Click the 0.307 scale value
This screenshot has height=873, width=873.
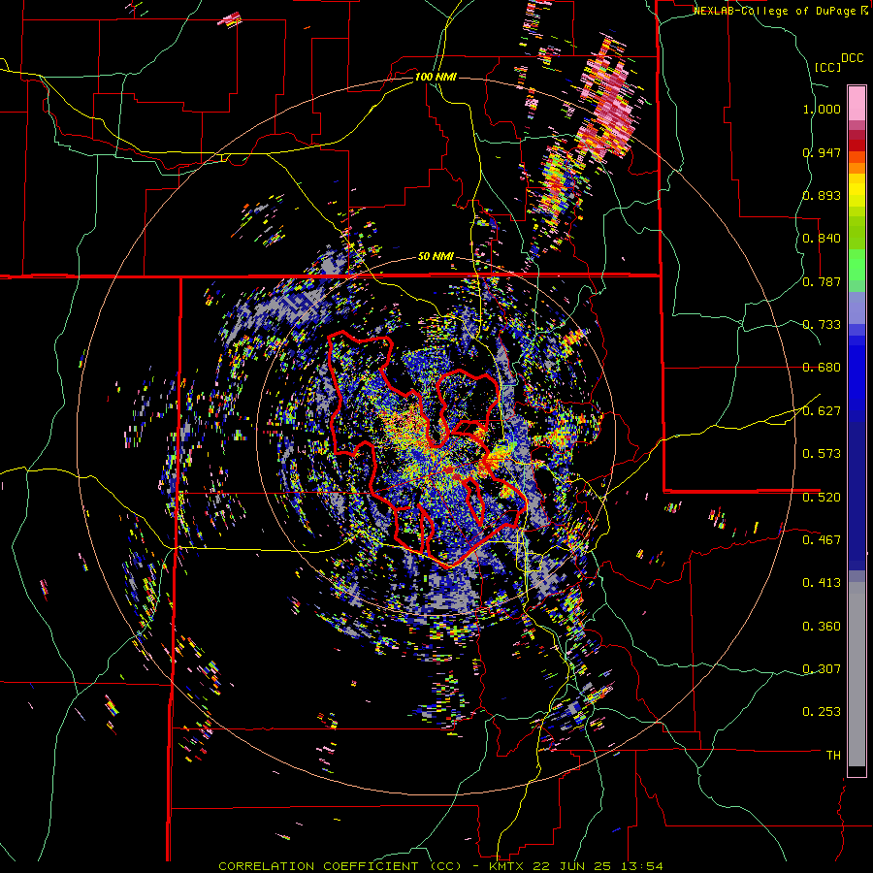[x=822, y=669]
